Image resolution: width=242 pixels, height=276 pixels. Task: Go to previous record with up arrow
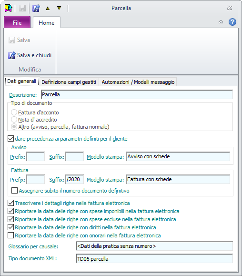click(48, 8)
